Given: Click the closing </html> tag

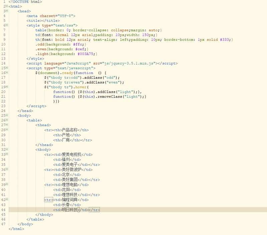Looking at the screenshot, I should click(16, 229).
